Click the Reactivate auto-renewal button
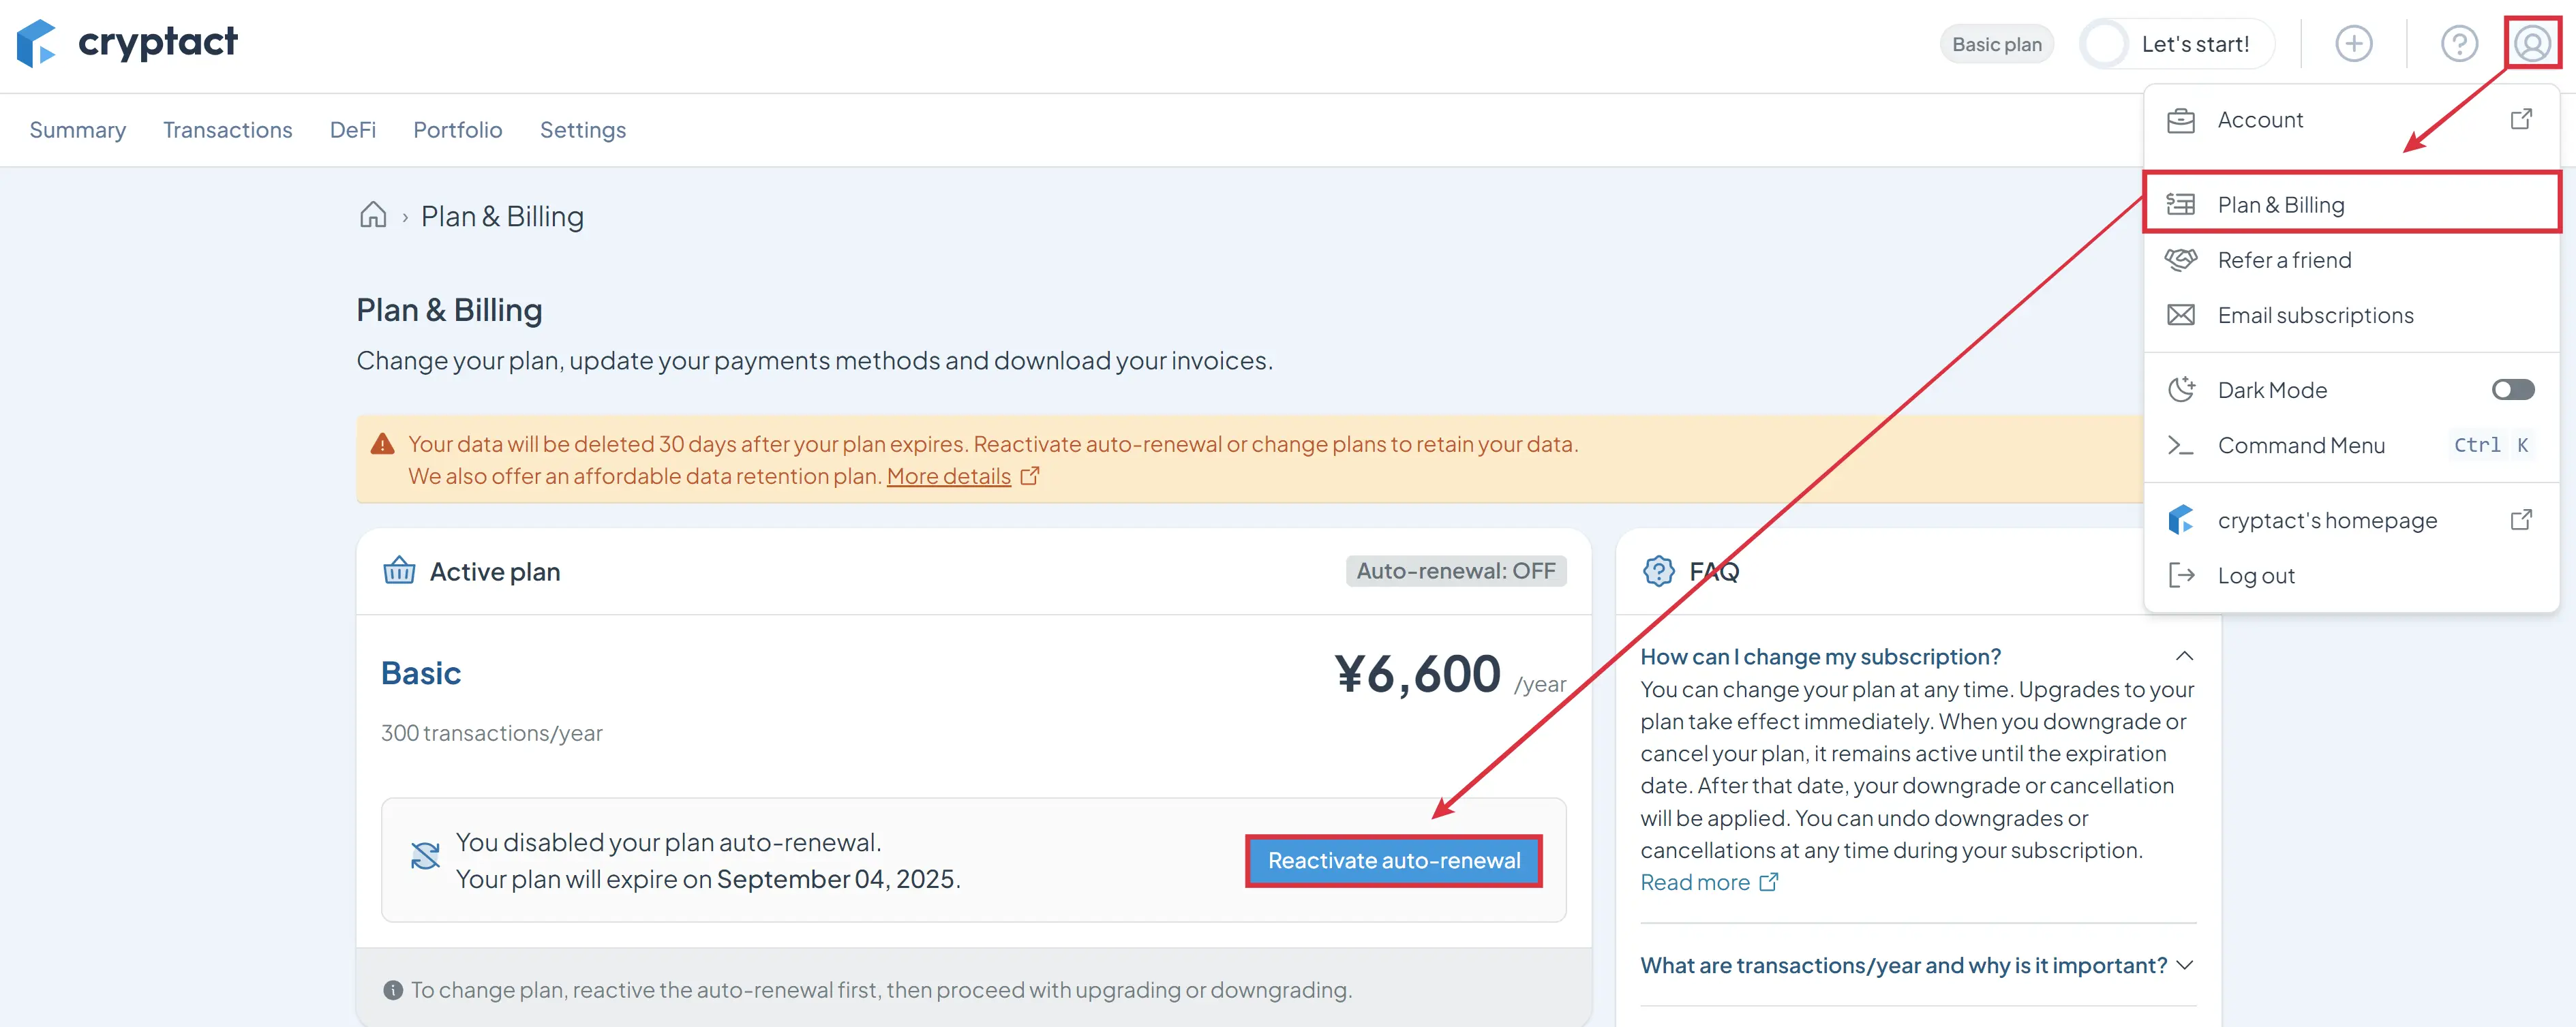 (x=1393, y=860)
